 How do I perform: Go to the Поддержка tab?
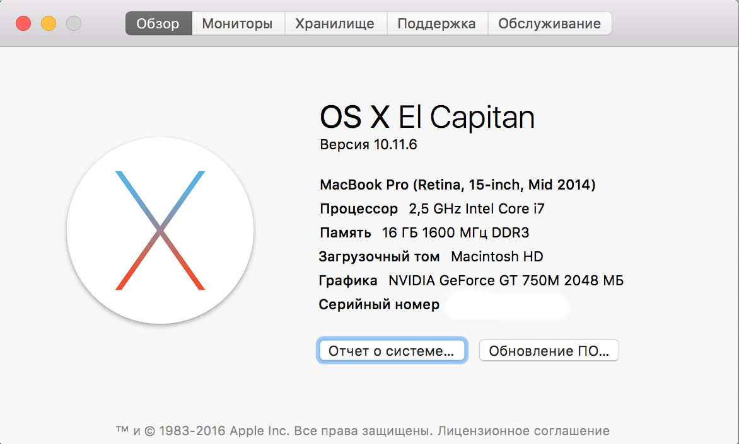click(436, 24)
